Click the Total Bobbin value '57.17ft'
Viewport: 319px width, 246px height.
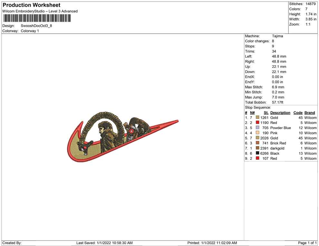(x=278, y=102)
